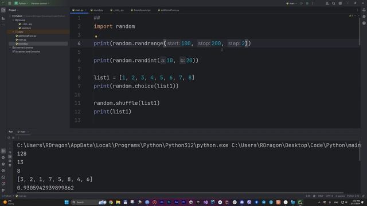
Task: Open Windows Start menu
Action: tap(67, 202)
